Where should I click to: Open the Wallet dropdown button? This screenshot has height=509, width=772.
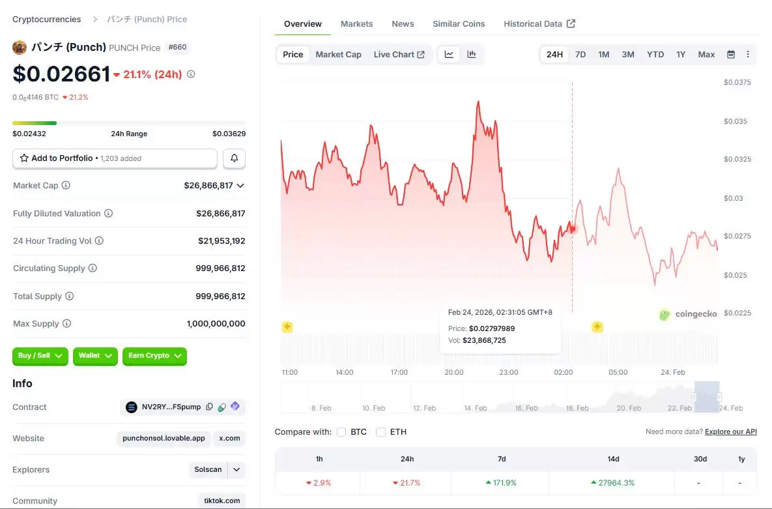(x=95, y=356)
